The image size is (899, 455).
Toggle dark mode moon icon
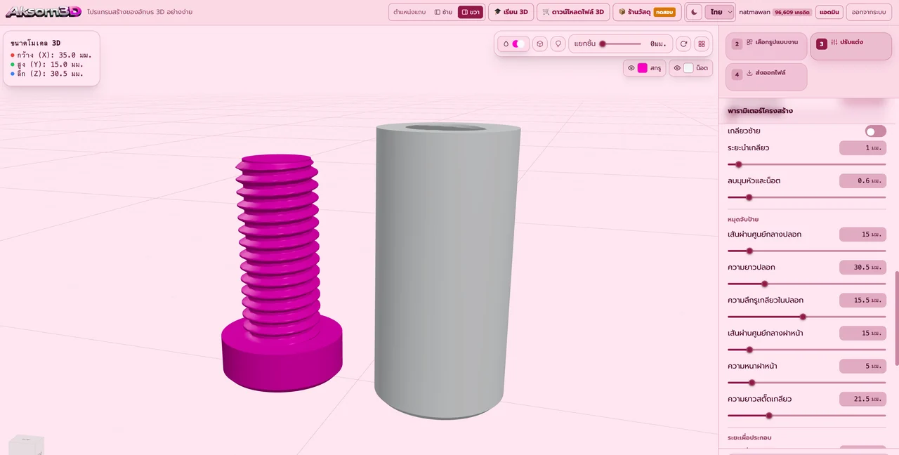click(x=694, y=12)
